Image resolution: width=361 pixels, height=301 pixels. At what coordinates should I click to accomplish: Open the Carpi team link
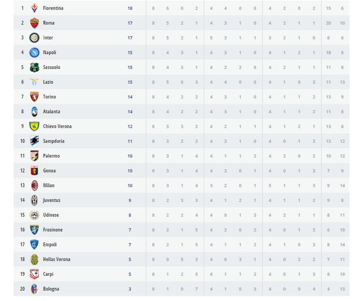pyautogui.click(x=48, y=274)
